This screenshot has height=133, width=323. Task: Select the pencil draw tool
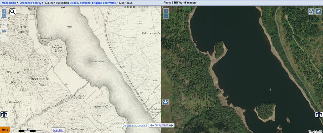tap(318, 12)
